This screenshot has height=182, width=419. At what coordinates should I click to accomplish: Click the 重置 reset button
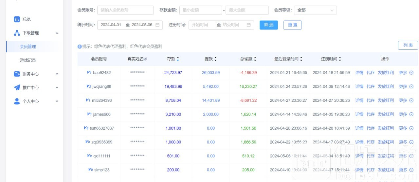tap(293, 25)
